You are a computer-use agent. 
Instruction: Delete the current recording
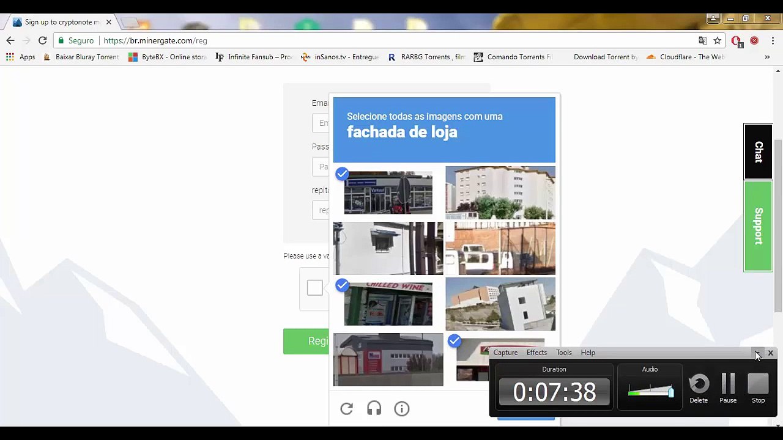point(699,389)
